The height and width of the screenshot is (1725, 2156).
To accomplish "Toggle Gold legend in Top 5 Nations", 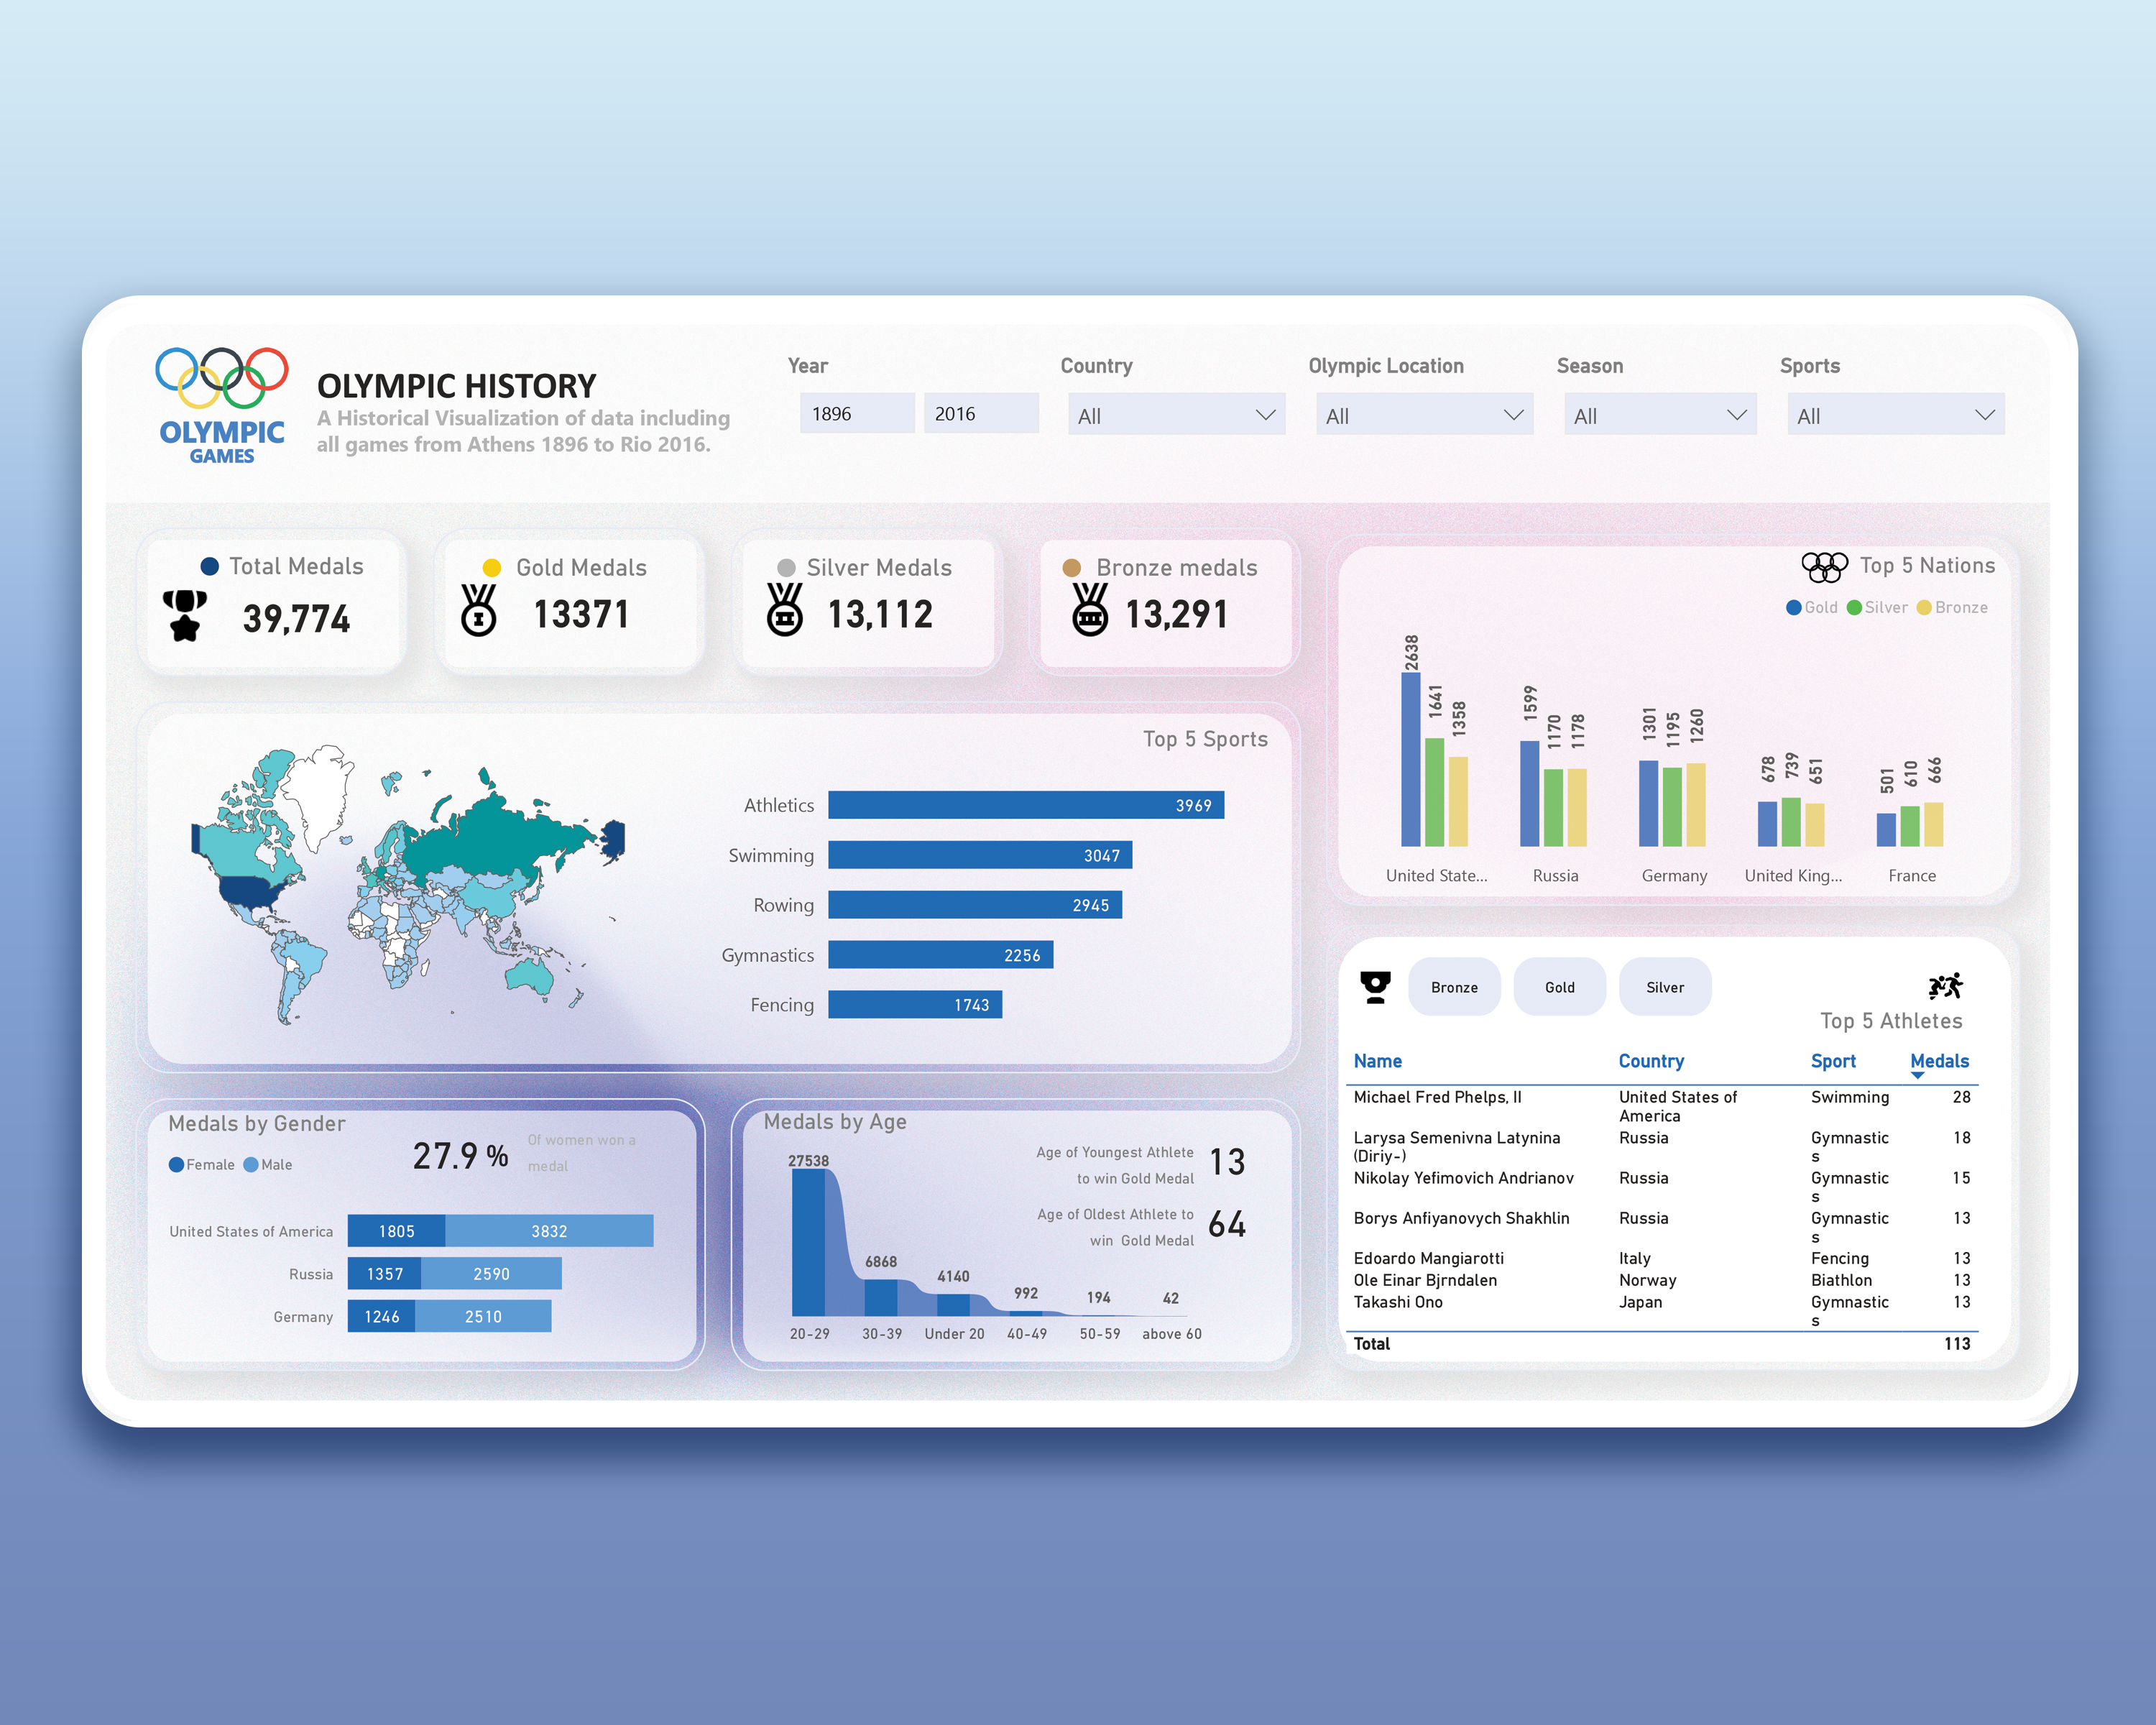I will point(1811,607).
